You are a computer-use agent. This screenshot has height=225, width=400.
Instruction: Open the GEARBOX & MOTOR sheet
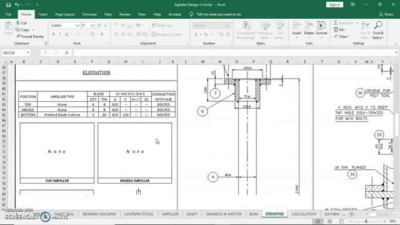click(224, 214)
